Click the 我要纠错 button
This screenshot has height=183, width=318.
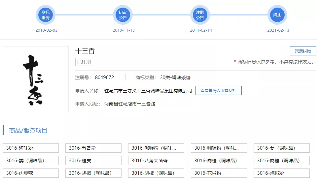303,51
